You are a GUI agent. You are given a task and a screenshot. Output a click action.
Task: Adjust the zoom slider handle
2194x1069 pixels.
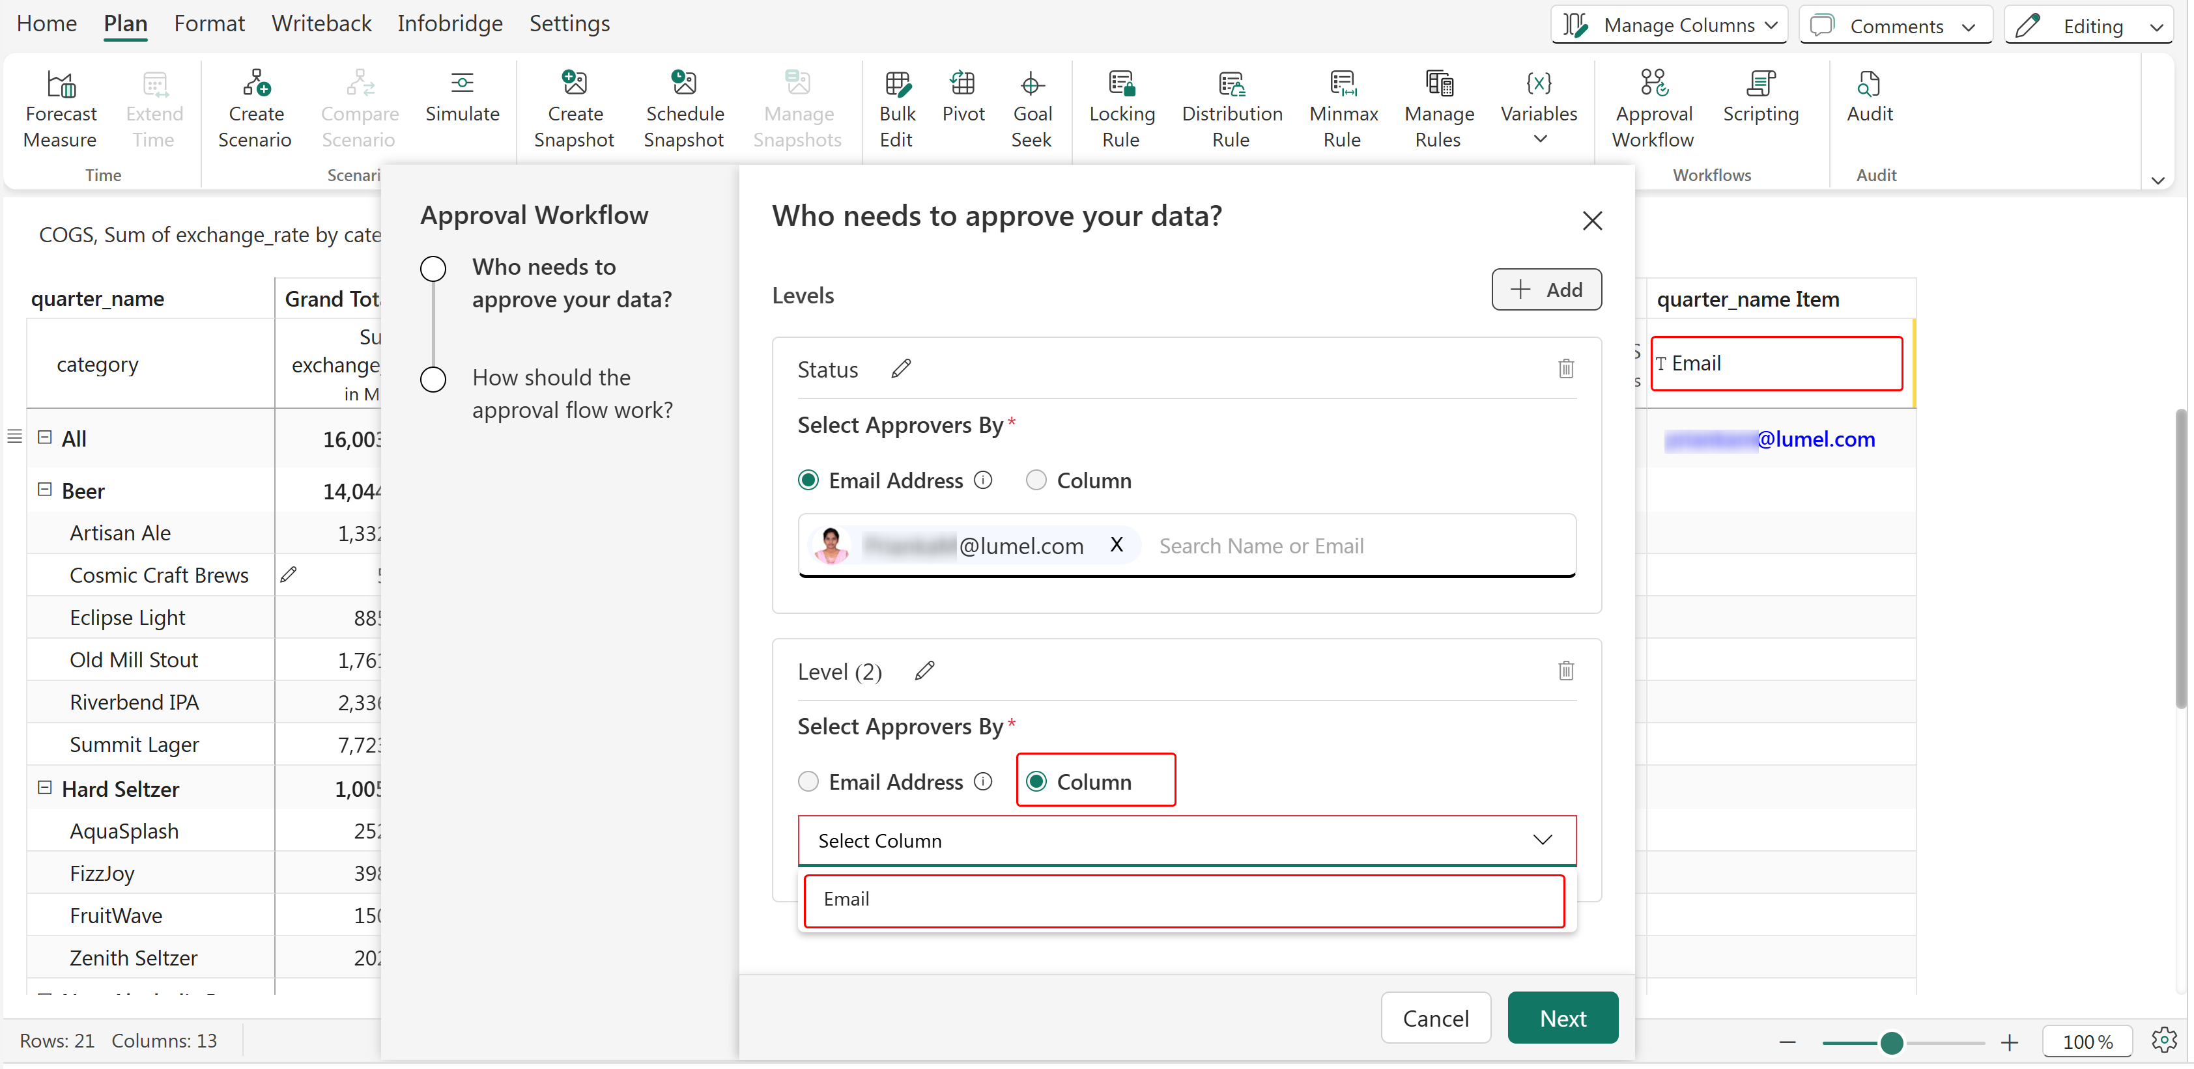click(1891, 1042)
